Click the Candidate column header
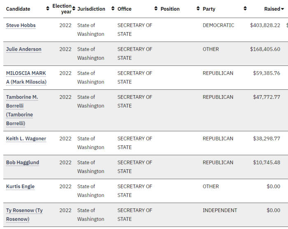The width and height of the screenshot is (288, 229). [x=18, y=9]
